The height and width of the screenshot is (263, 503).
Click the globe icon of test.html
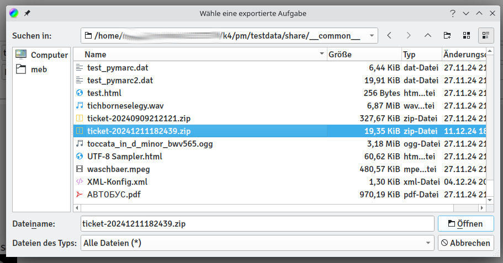tap(80, 93)
